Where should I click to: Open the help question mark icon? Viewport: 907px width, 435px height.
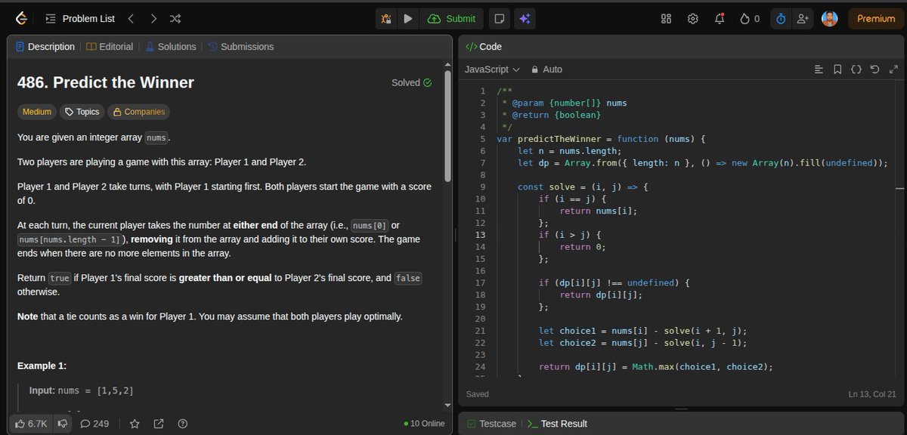point(182,424)
